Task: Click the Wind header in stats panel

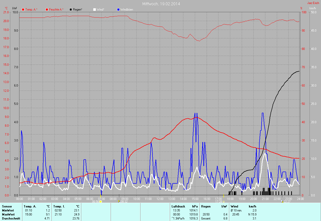Action: (234, 206)
